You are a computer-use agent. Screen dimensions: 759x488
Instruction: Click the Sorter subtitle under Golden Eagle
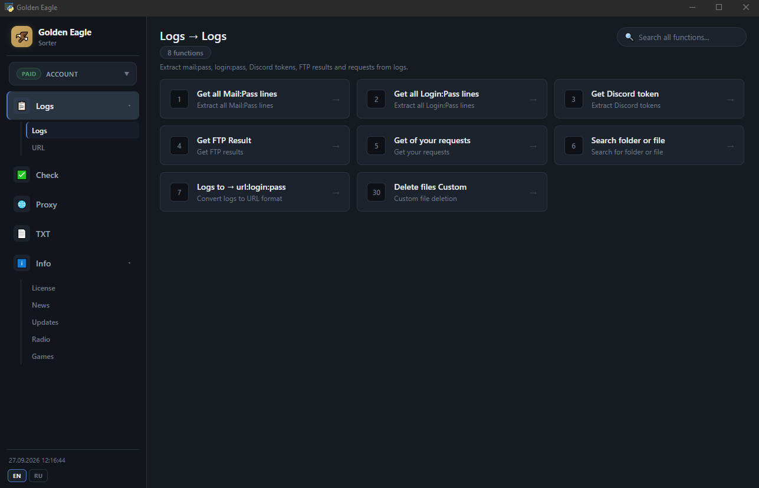pos(48,43)
